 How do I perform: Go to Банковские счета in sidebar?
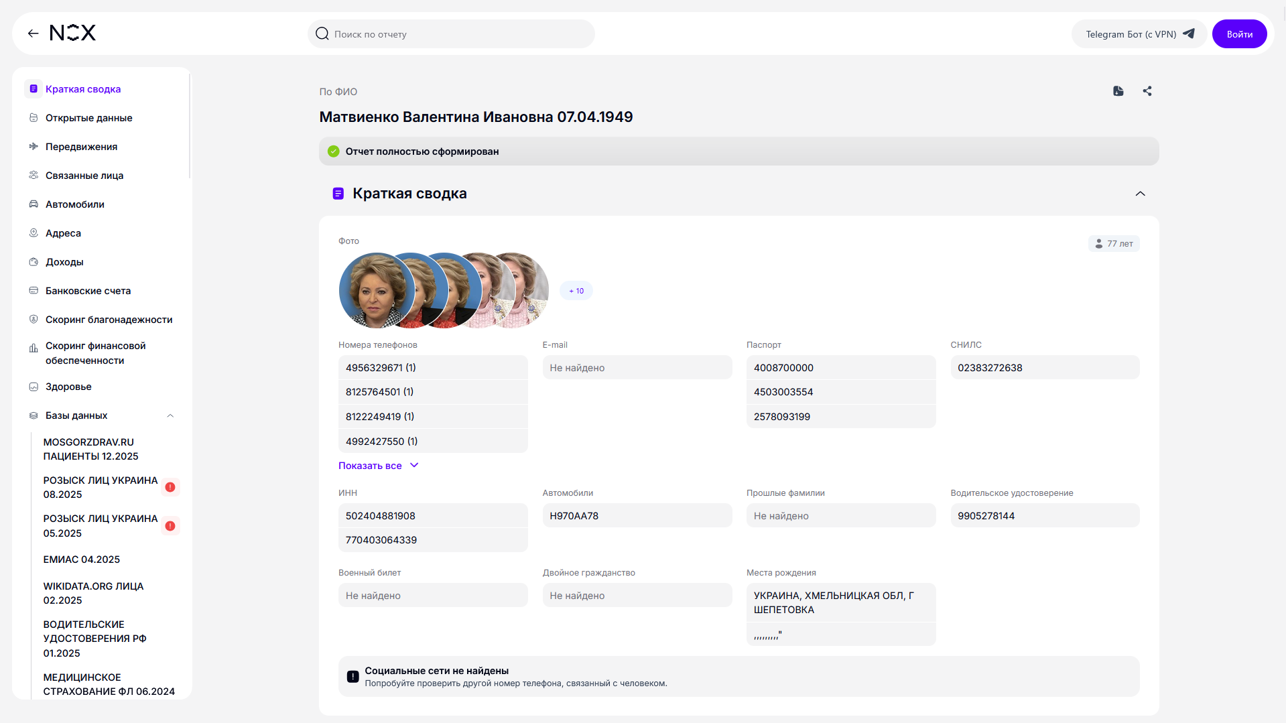click(x=88, y=291)
